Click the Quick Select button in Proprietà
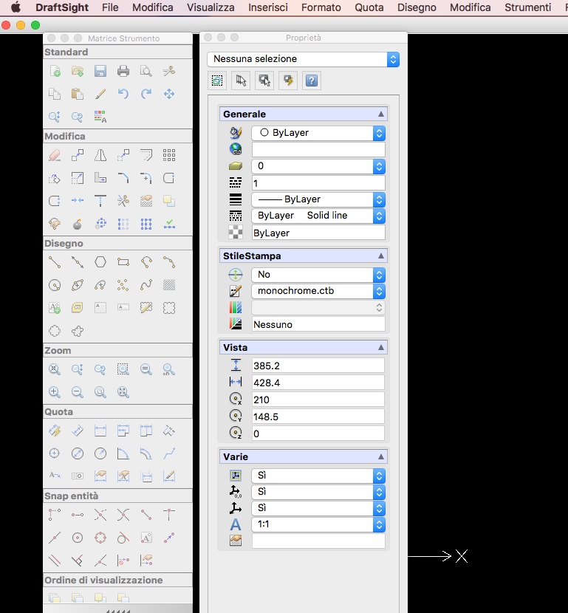Screen dimensions: 568x613 pos(288,81)
